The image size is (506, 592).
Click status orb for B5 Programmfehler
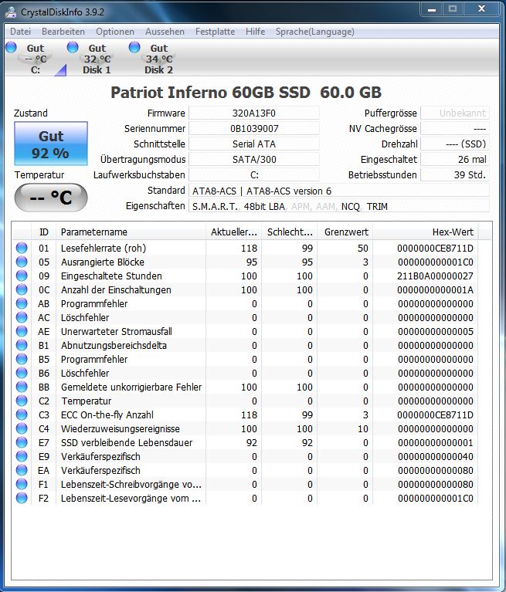pos(22,359)
